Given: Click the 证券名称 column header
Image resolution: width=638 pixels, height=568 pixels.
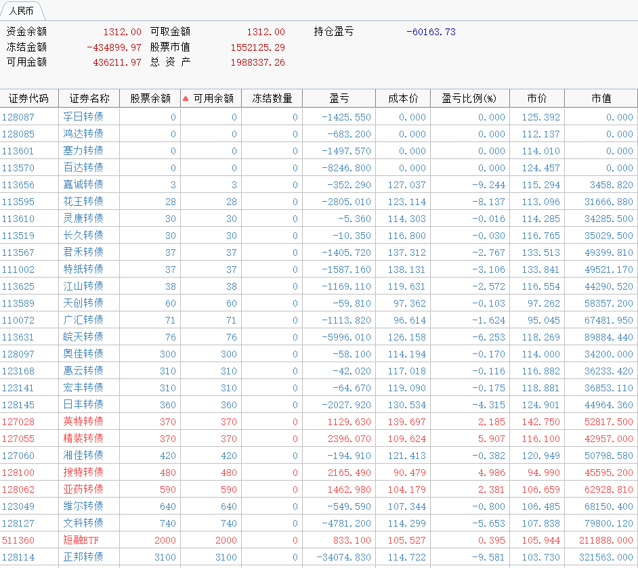Looking at the screenshot, I should 89,99.
